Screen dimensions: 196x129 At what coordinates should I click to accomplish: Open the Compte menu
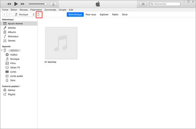pyautogui.click(x=62, y=10)
